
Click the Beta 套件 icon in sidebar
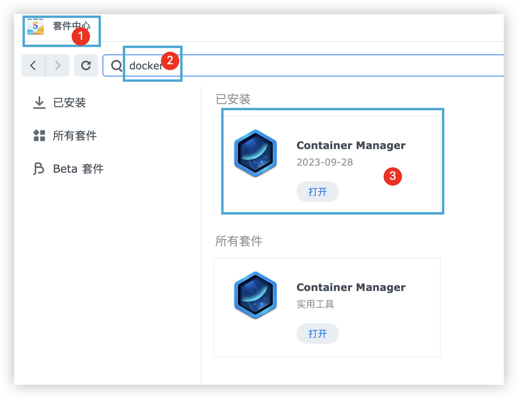point(39,168)
